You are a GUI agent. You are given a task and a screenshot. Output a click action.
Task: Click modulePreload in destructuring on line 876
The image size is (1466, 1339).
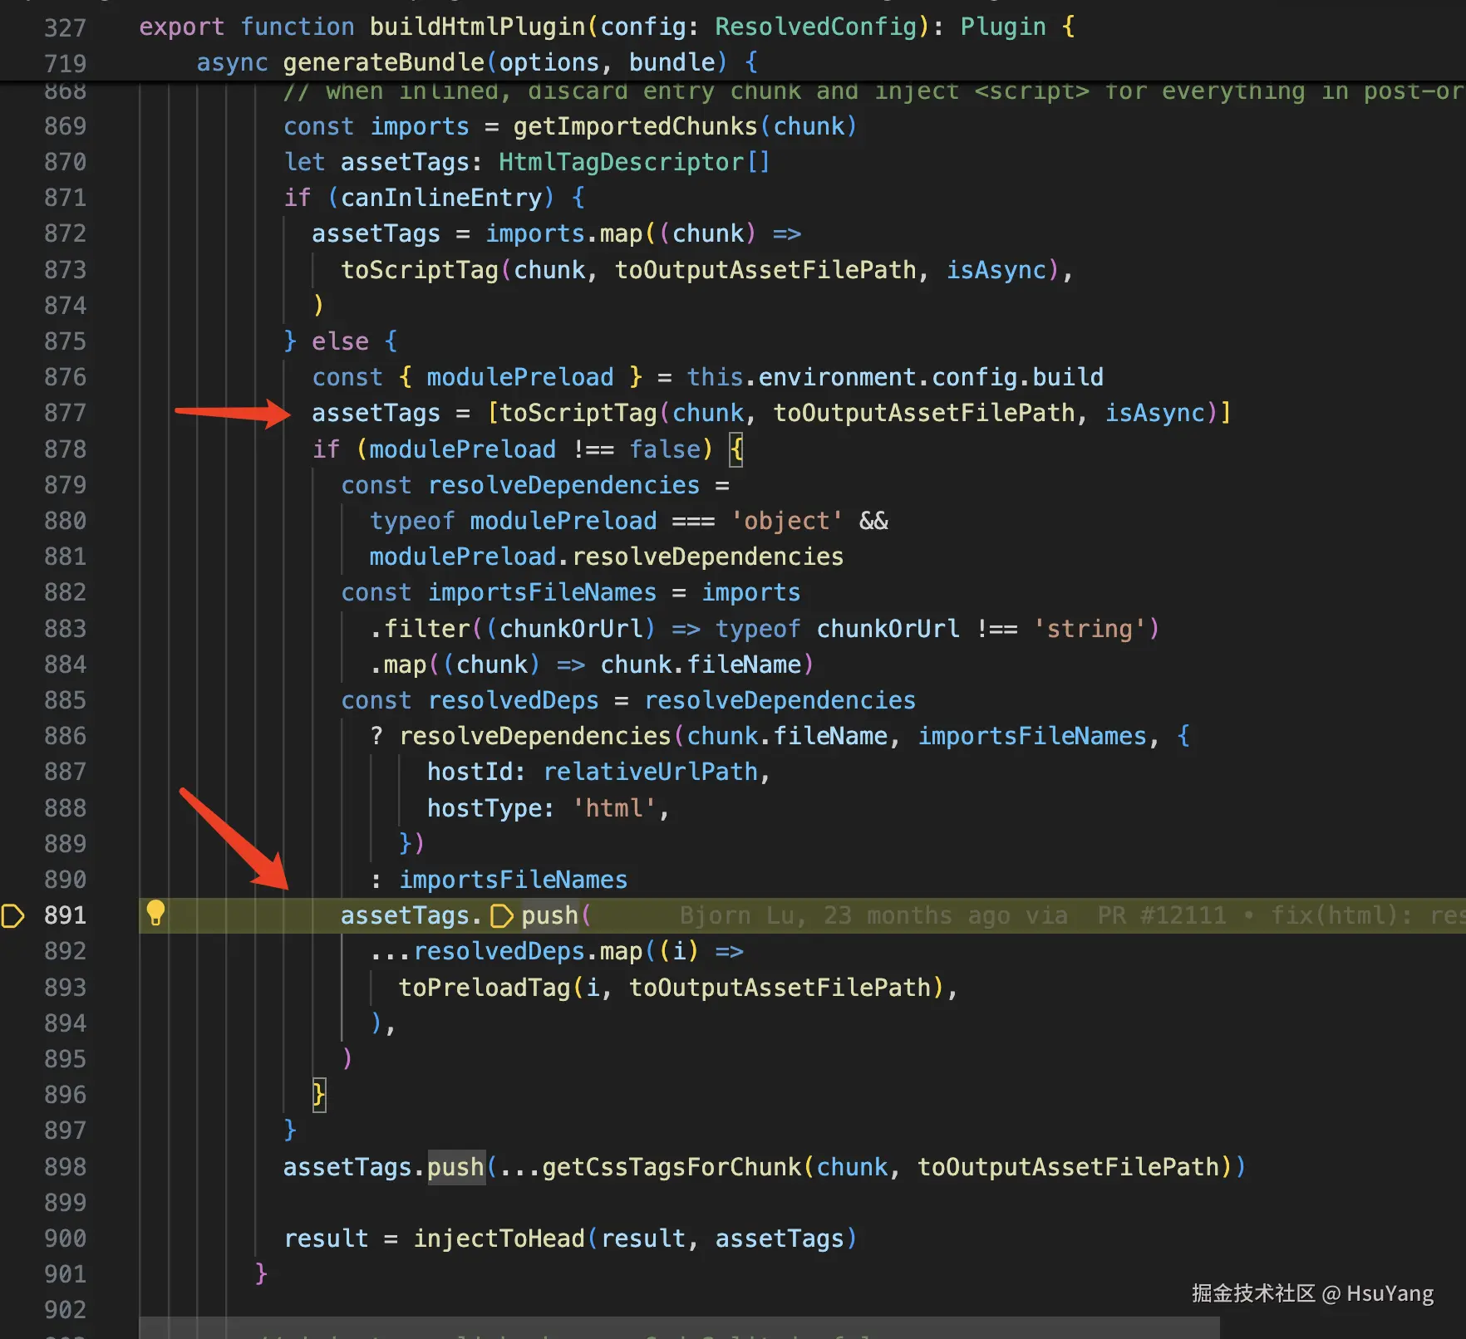coord(520,377)
